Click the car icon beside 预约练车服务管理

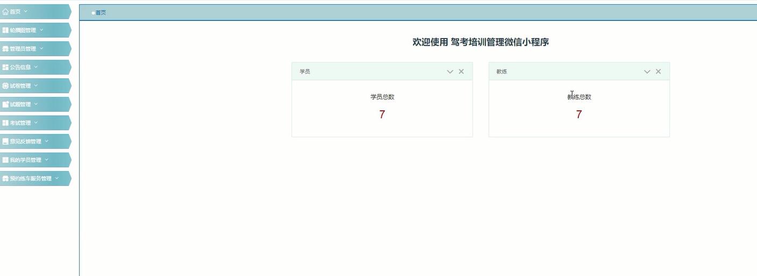(x=5, y=178)
